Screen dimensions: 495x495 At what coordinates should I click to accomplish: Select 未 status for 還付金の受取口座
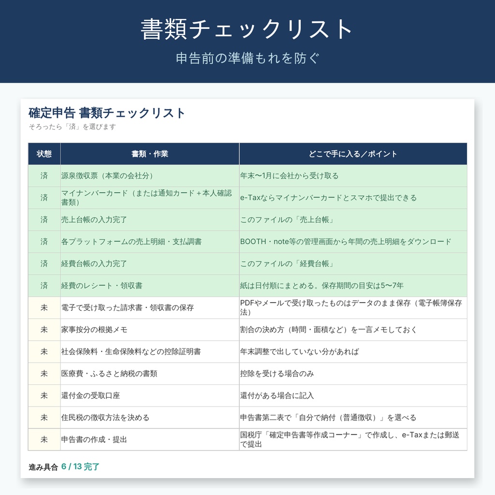tap(44, 395)
